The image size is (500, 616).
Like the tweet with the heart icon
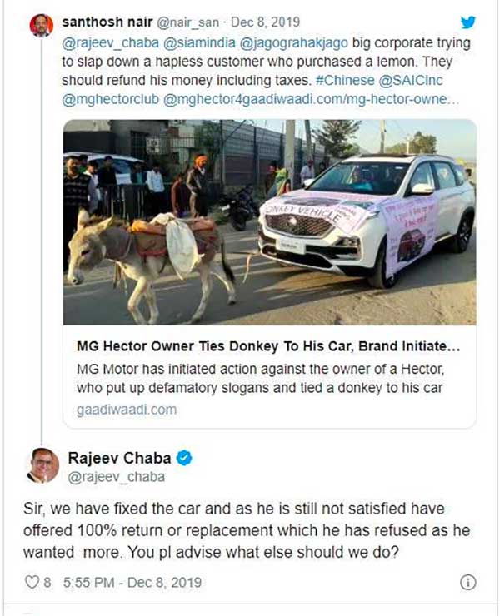coord(33,582)
